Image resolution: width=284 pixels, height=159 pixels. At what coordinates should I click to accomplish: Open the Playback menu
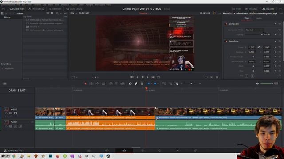65,5
